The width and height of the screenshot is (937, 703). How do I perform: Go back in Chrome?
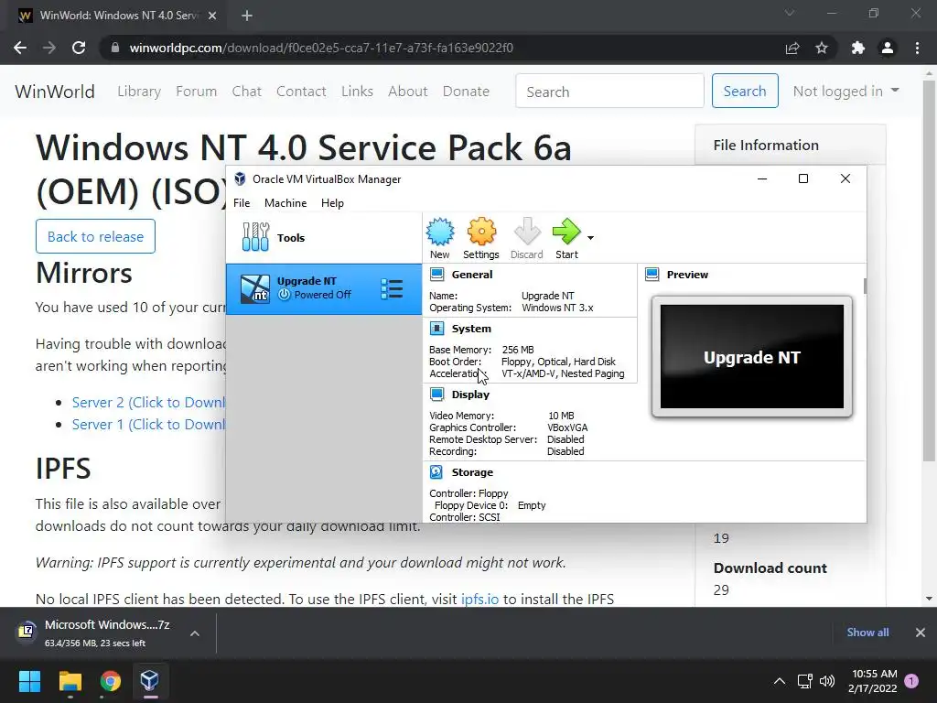(x=20, y=48)
